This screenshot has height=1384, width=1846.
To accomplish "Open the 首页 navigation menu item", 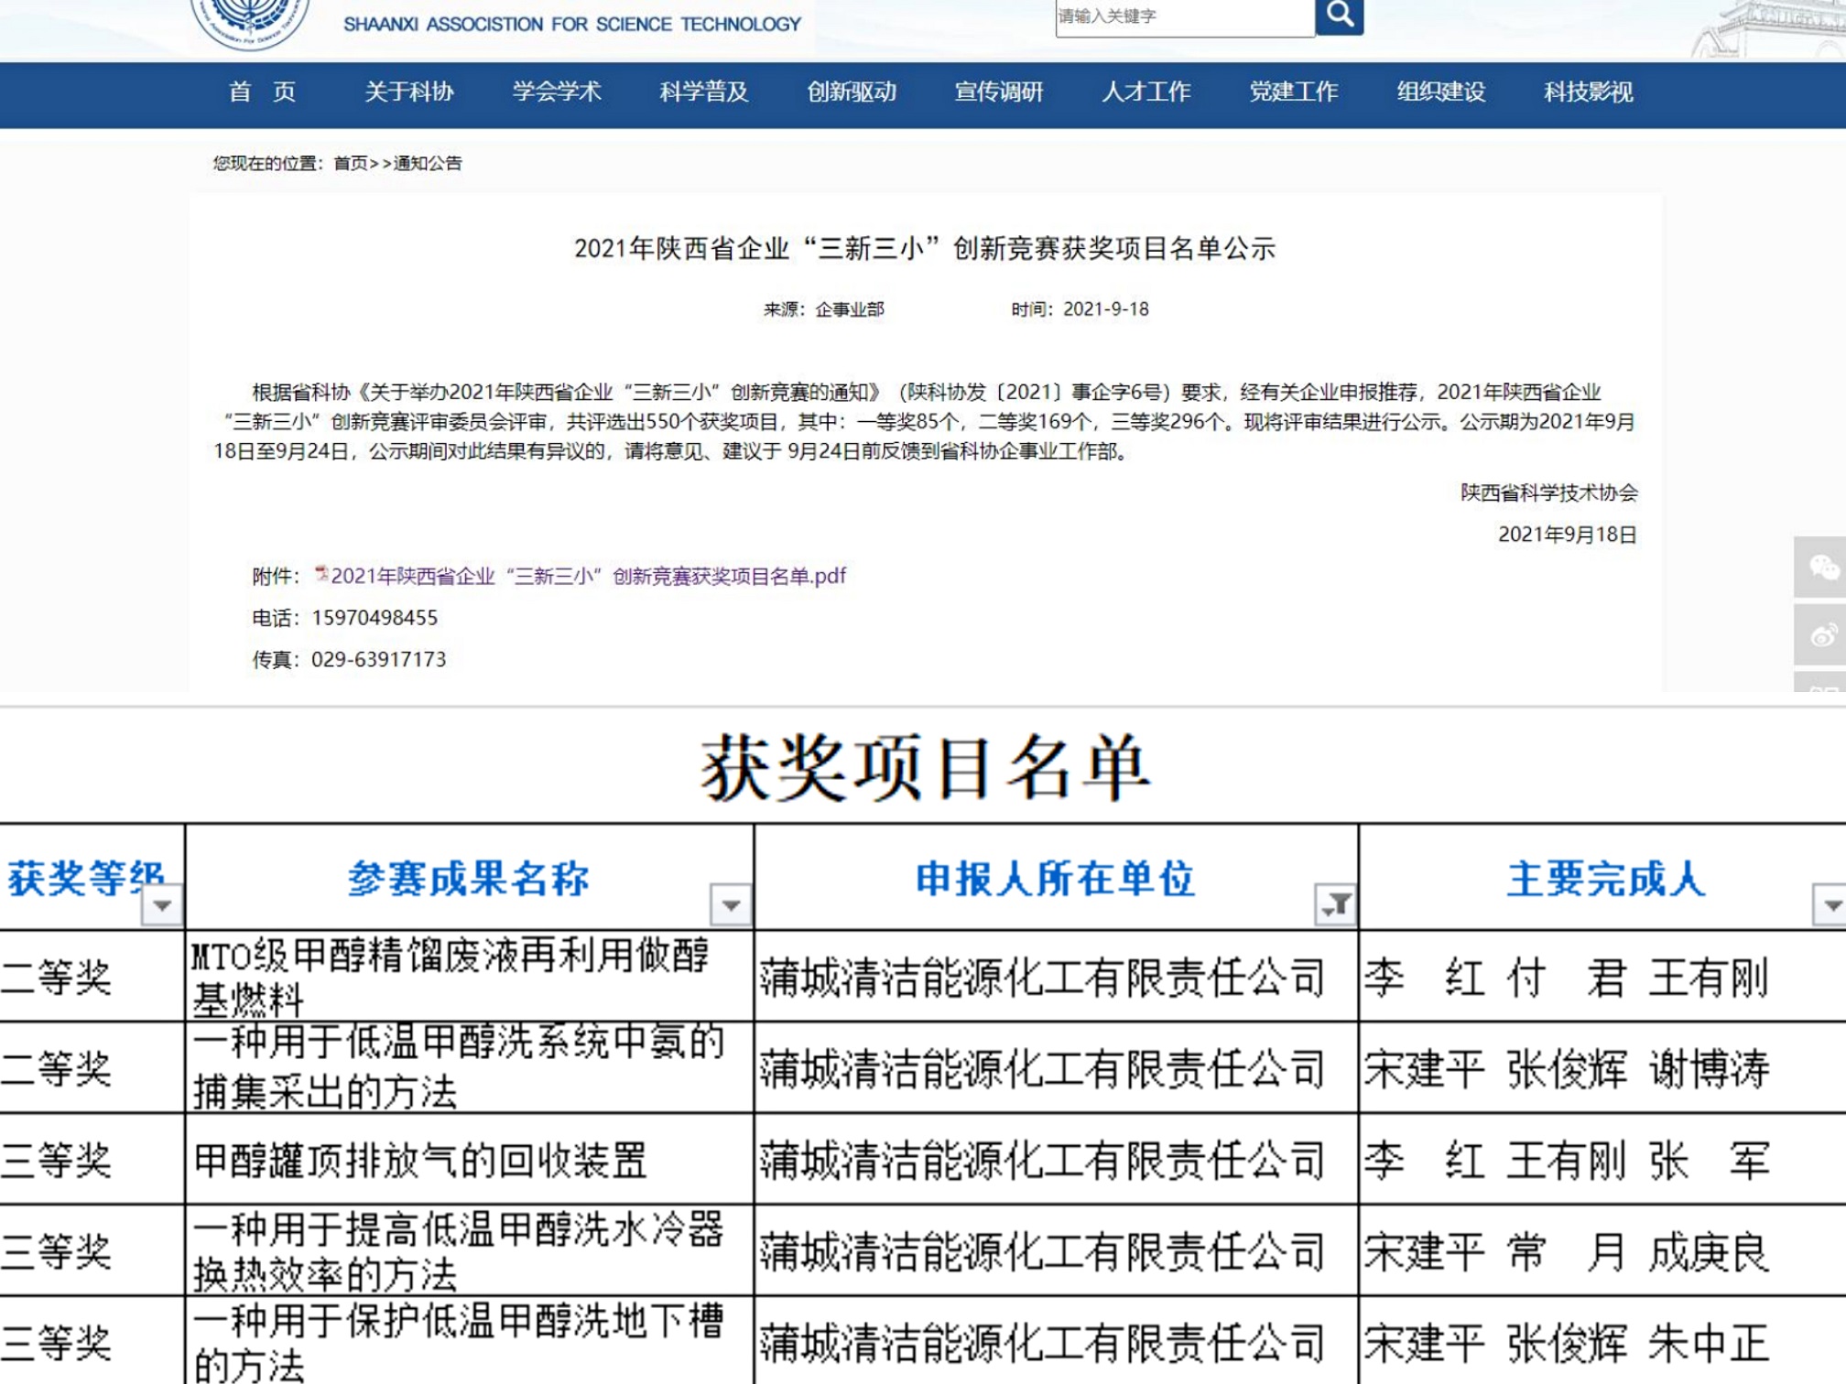I will pos(262,92).
